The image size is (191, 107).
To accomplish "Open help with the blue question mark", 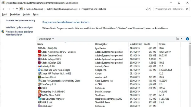I will 187,39.
